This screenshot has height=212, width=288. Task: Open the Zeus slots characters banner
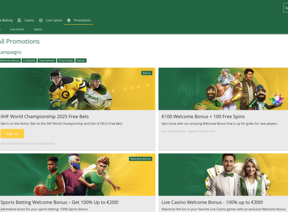[x=223, y=89]
